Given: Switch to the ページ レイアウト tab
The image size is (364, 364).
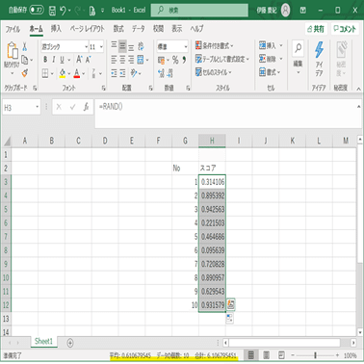Looking at the screenshot, I should 88,29.
